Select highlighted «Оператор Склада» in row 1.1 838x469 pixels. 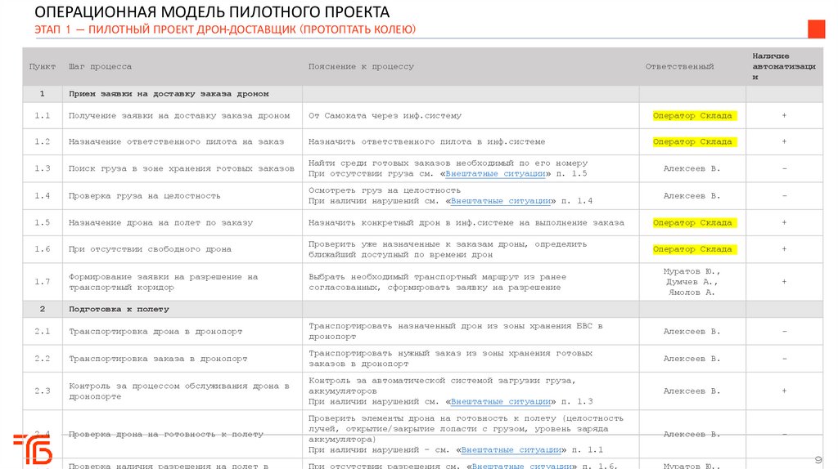click(692, 115)
